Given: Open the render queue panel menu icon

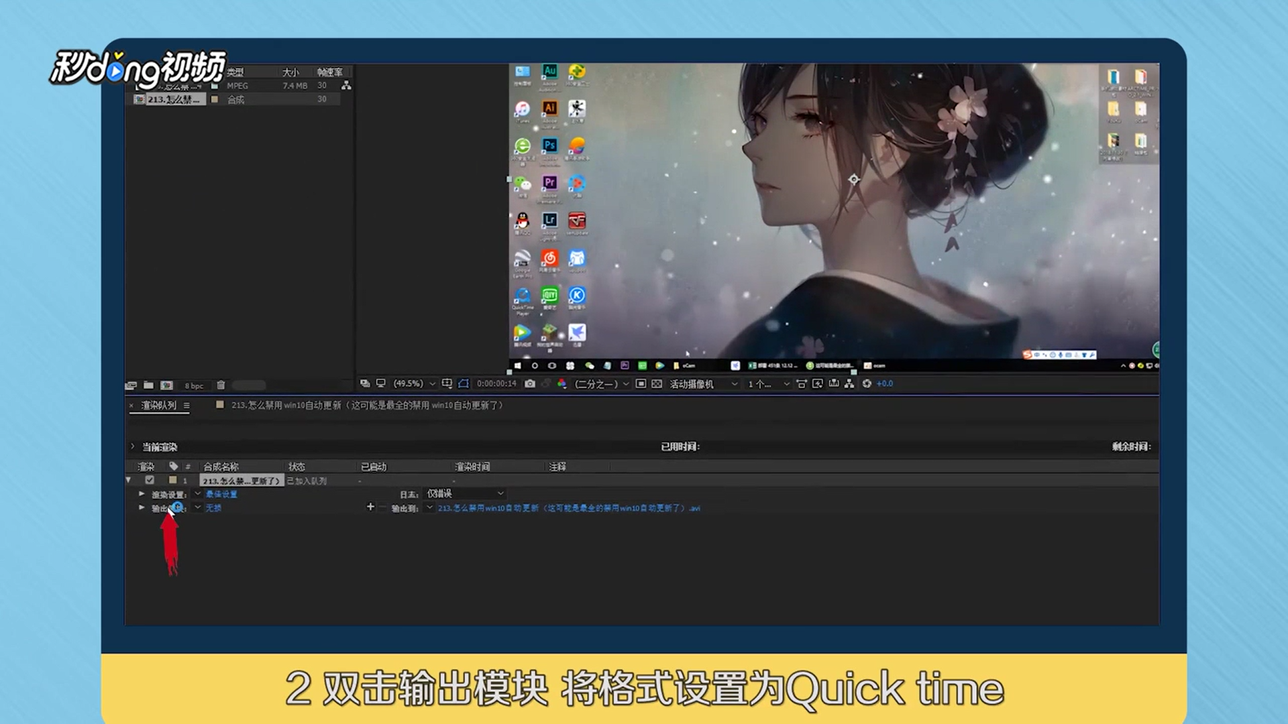Looking at the screenshot, I should (x=186, y=406).
